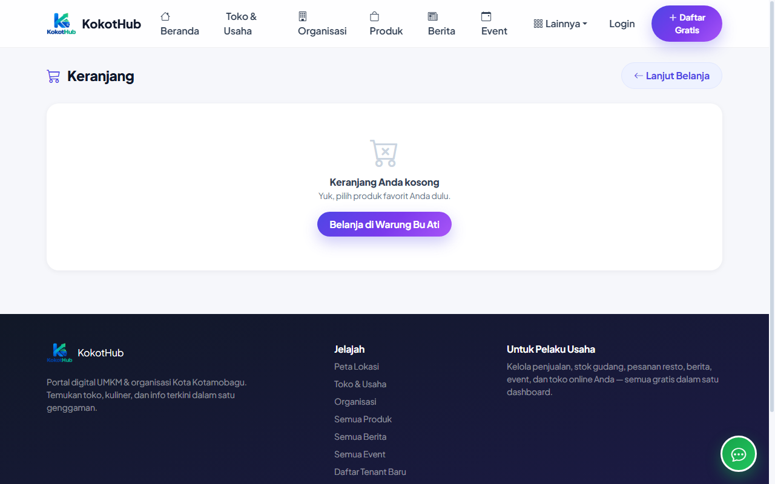Click the newspaper icon above Berita
The image size is (775, 484).
433,16
